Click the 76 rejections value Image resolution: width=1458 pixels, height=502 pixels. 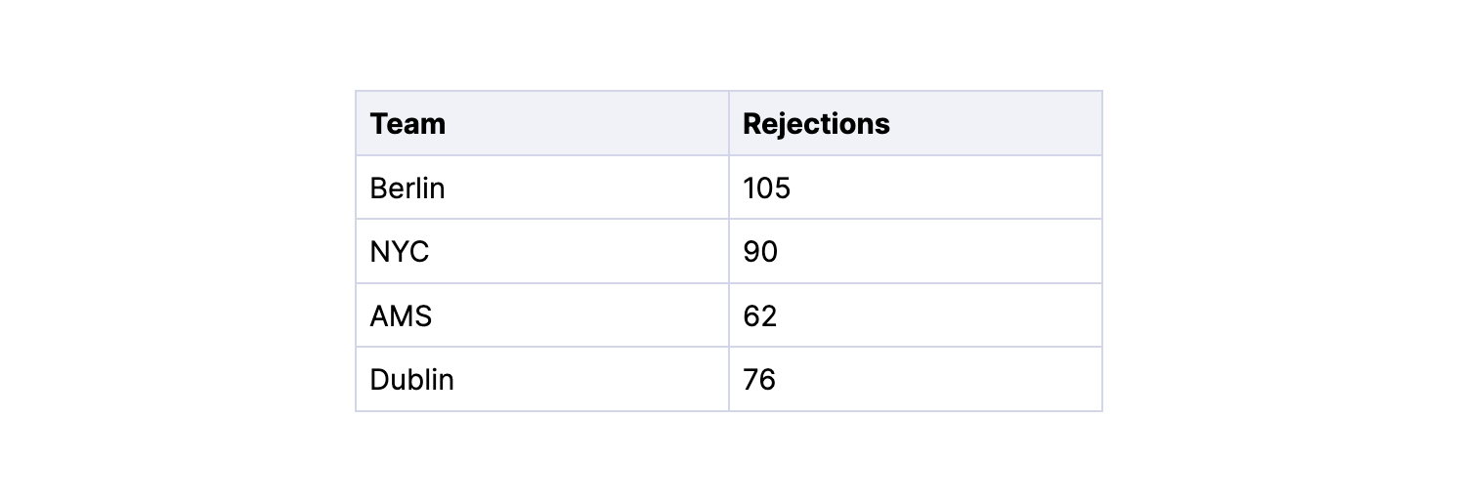coord(916,379)
